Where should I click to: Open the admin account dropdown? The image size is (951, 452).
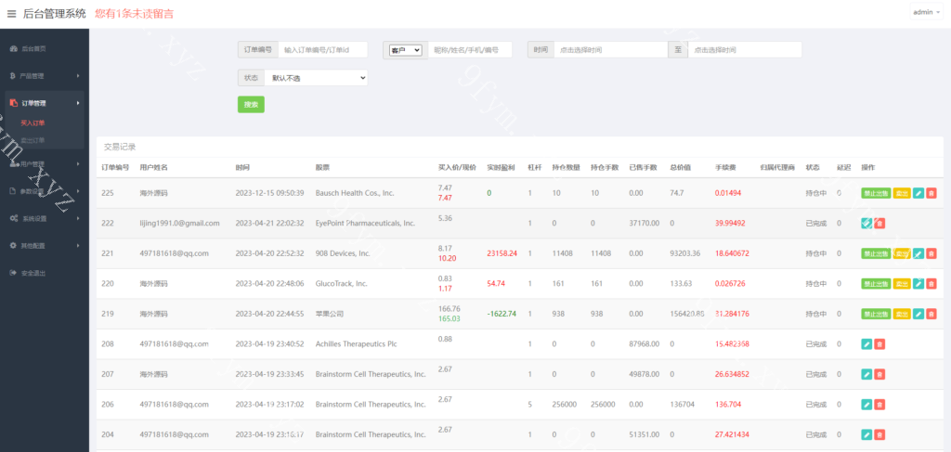927,12
